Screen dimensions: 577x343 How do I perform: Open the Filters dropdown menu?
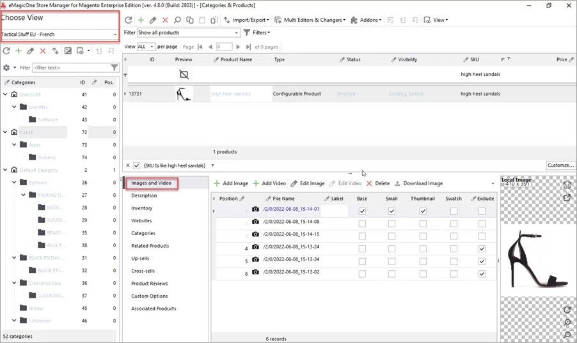[257, 33]
